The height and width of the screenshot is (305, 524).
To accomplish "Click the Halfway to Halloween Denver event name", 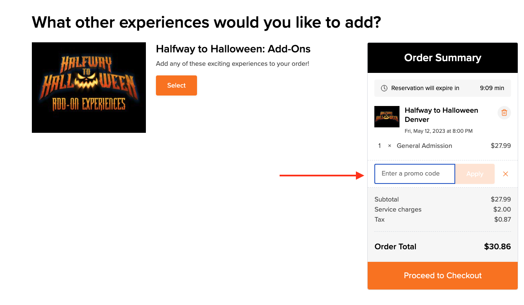I will click(x=441, y=115).
